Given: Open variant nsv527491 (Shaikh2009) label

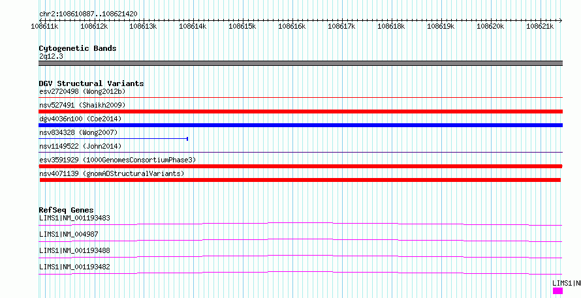Looking at the screenshot, I should (x=82, y=105).
